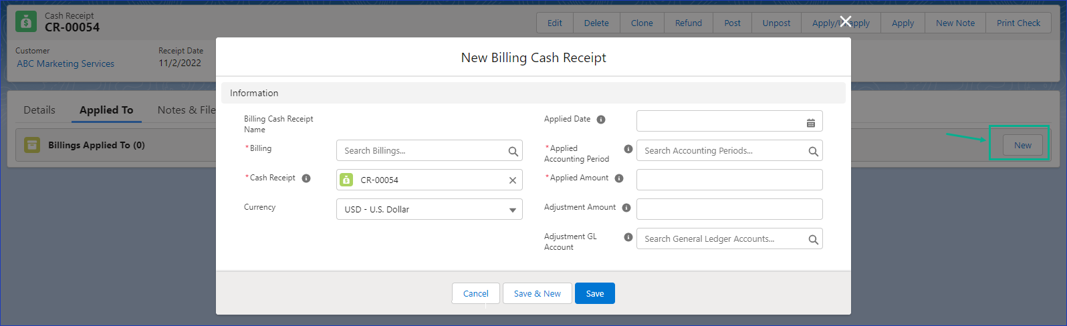Click the calendar icon in Applied Date
The height and width of the screenshot is (326, 1067).
click(x=810, y=123)
